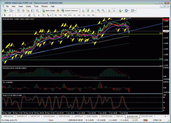Open the Strategy Tester icon

click(x=37, y=11)
